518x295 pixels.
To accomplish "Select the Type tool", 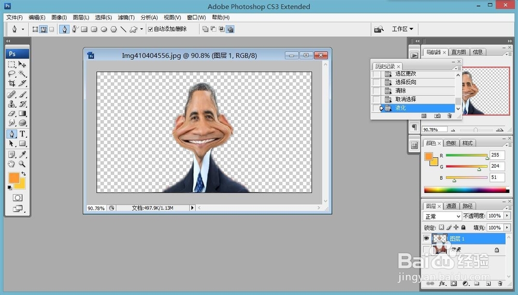I will click(22, 134).
